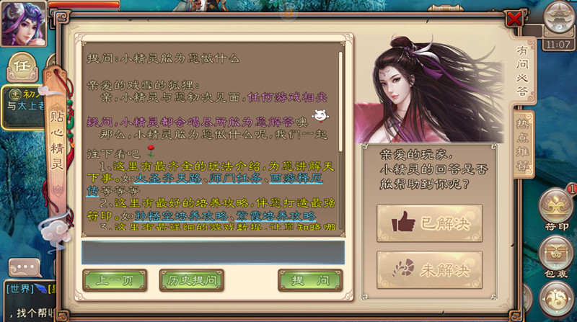Switch to the 有问必答 tab
577x322 pixels.
pyautogui.click(x=522, y=71)
